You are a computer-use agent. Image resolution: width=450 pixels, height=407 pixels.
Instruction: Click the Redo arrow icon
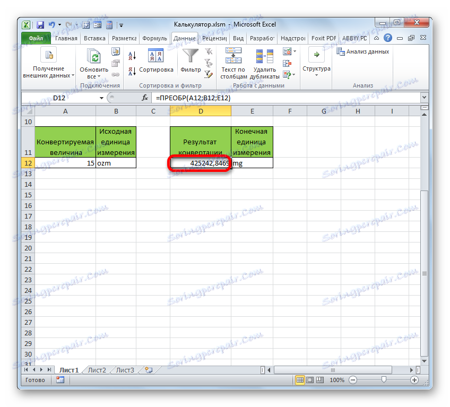tap(69, 25)
